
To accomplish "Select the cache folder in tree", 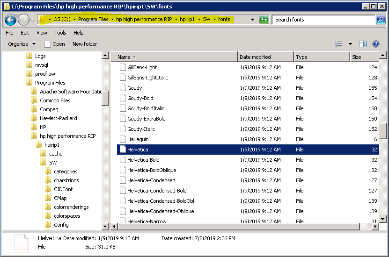I will (x=51, y=154).
